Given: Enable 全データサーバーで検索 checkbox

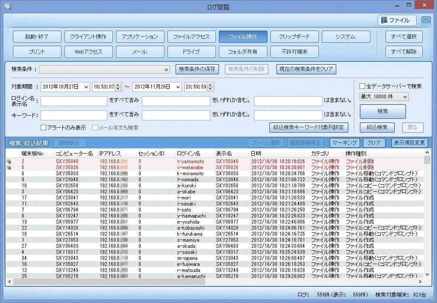Looking at the screenshot, I should pos(362,86).
